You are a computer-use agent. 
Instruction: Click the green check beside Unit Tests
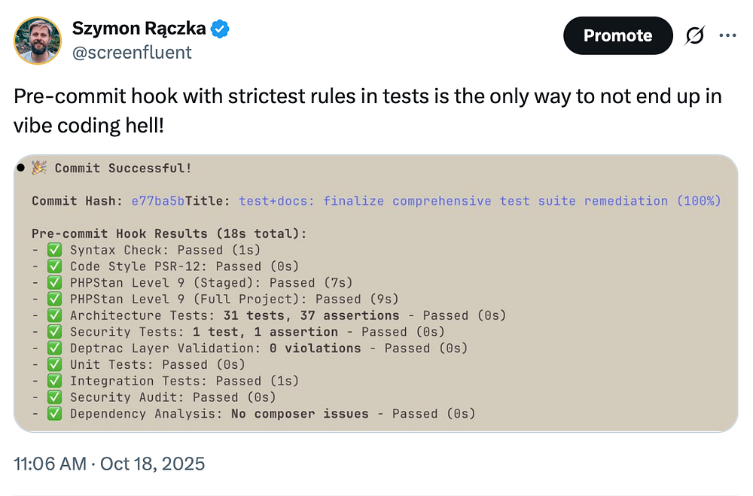pos(54,364)
